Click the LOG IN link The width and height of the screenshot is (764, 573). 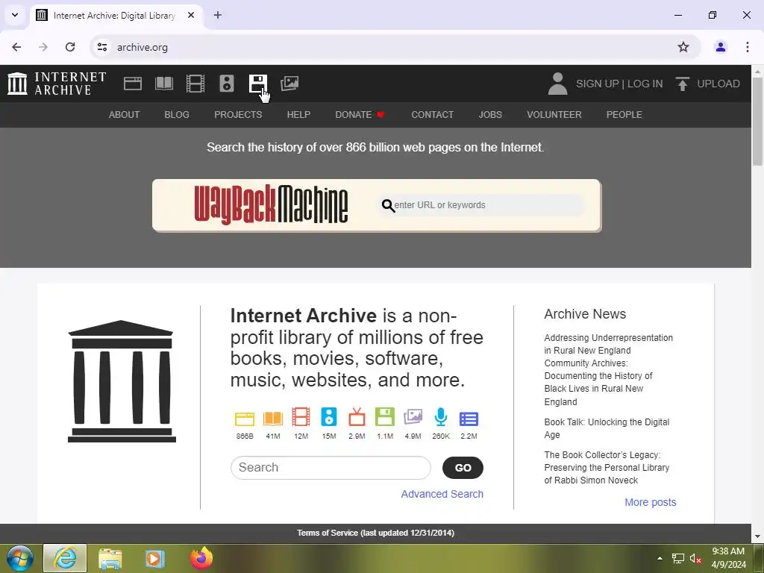tap(645, 84)
